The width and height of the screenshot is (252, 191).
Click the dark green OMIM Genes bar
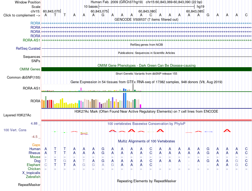click(x=146, y=69)
